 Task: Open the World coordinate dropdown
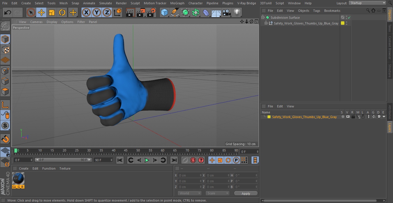click(x=190, y=193)
